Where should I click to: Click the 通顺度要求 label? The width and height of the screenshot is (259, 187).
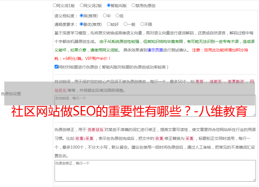tap(66, 25)
